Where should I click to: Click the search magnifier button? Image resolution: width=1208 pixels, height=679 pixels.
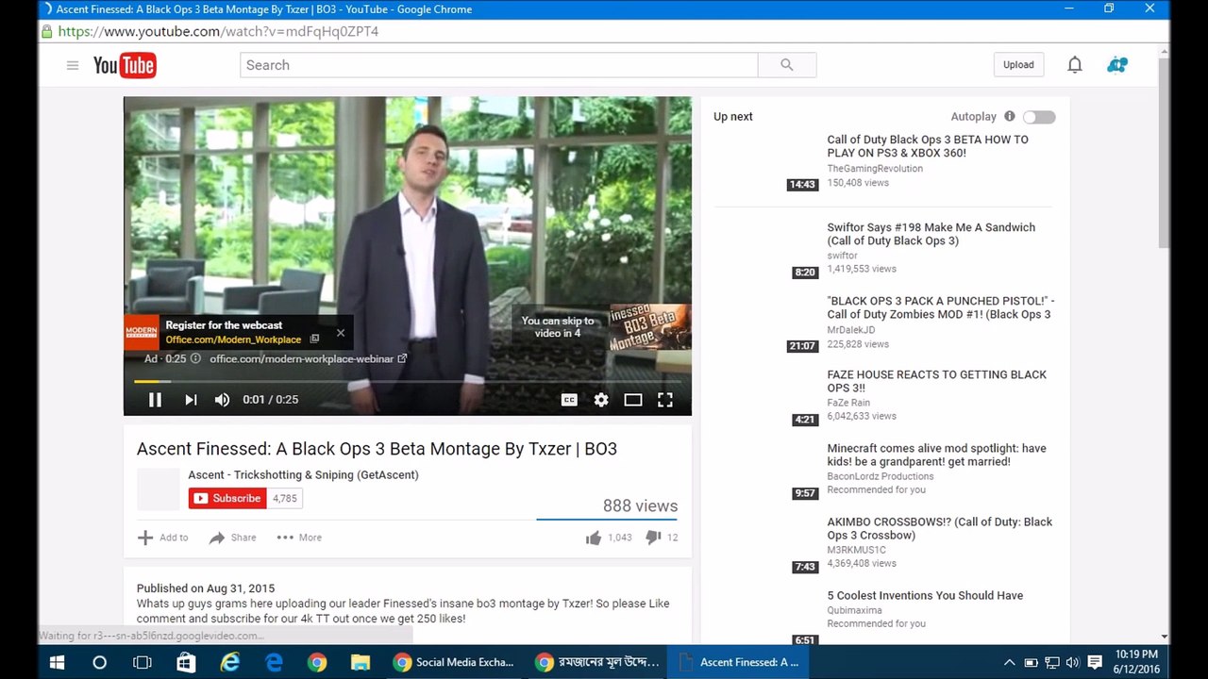tap(787, 65)
